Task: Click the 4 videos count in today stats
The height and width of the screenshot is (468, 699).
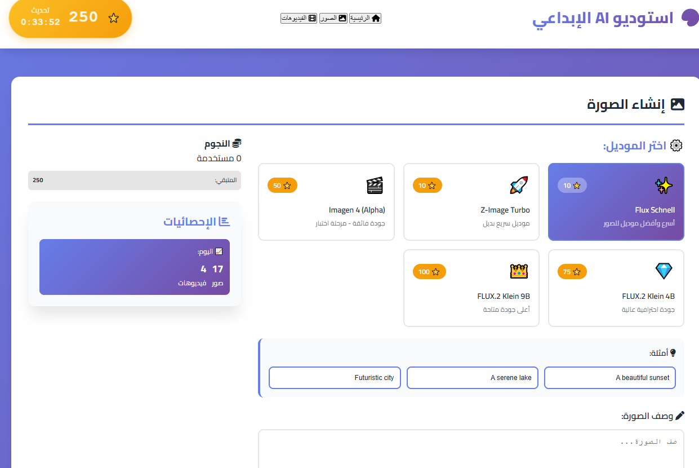Action: [203, 270]
